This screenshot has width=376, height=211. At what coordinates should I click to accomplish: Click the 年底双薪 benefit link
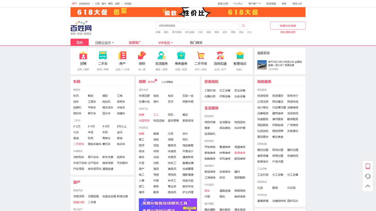tap(144, 96)
